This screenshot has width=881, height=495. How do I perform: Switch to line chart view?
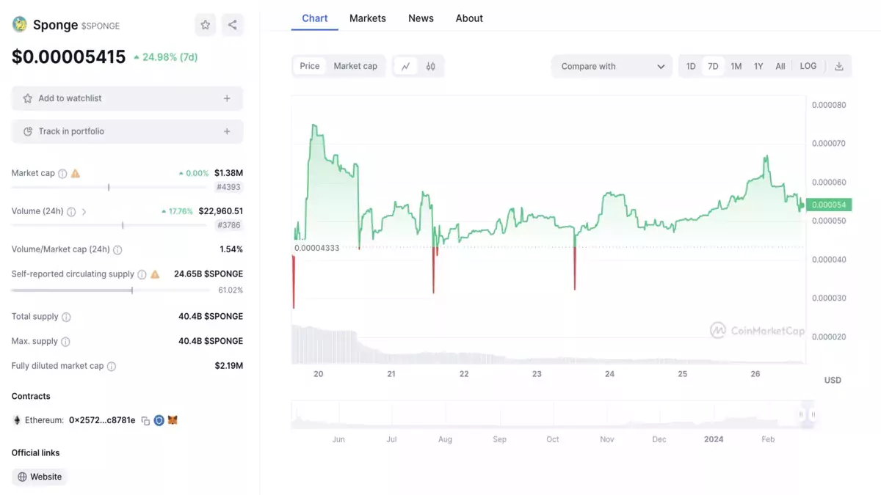pos(405,66)
